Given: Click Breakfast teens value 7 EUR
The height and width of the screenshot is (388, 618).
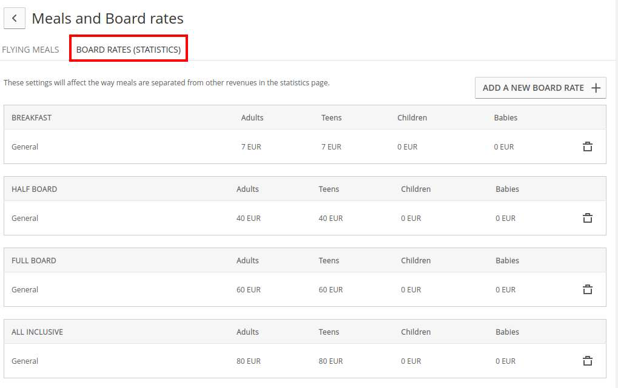Looking at the screenshot, I should pos(331,146).
